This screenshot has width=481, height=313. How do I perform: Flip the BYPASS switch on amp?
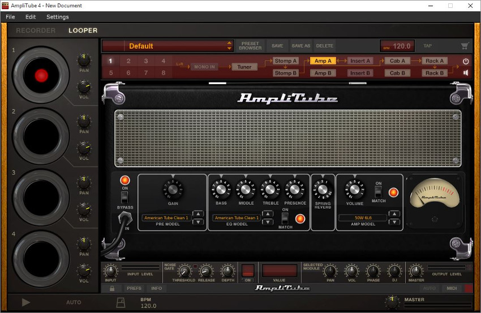tap(124, 197)
